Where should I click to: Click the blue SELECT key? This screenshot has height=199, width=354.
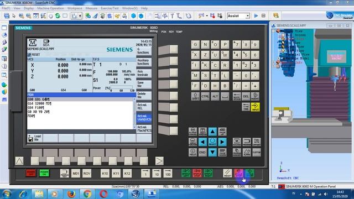point(212,142)
